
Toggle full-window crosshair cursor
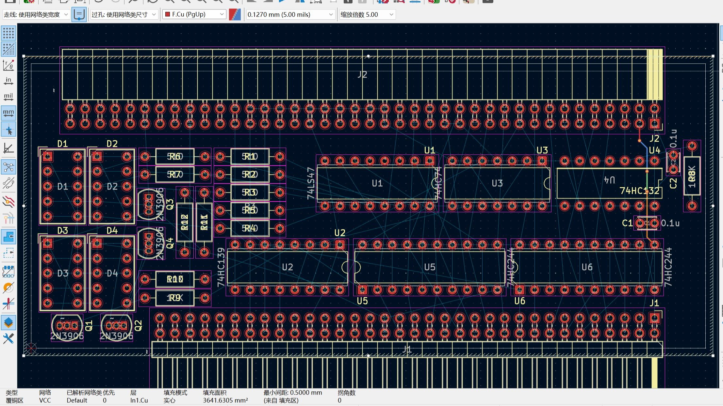[8, 130]
